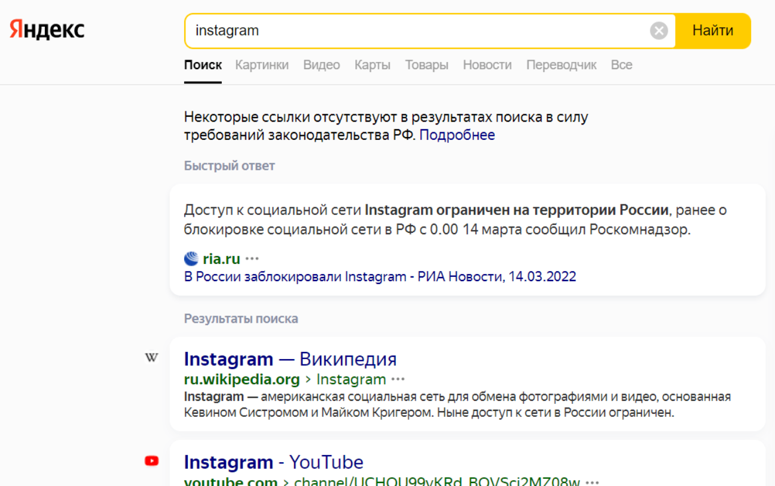Screen dimensions: 775x486
Task: Click the ria.ru favicon
Action: coord(190,258)
